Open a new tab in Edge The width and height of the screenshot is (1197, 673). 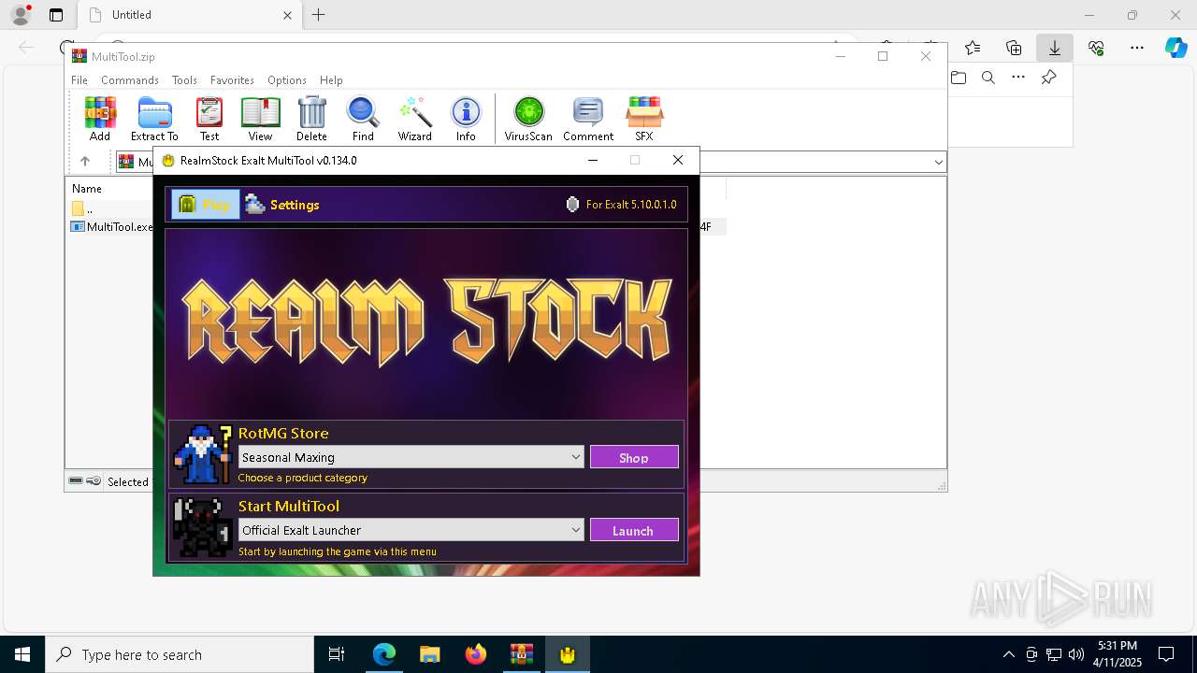[x=319, y=15]
